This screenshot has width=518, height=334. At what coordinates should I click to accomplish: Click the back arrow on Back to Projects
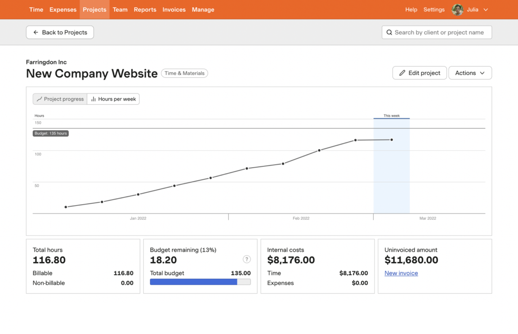[x=36, y=32]
